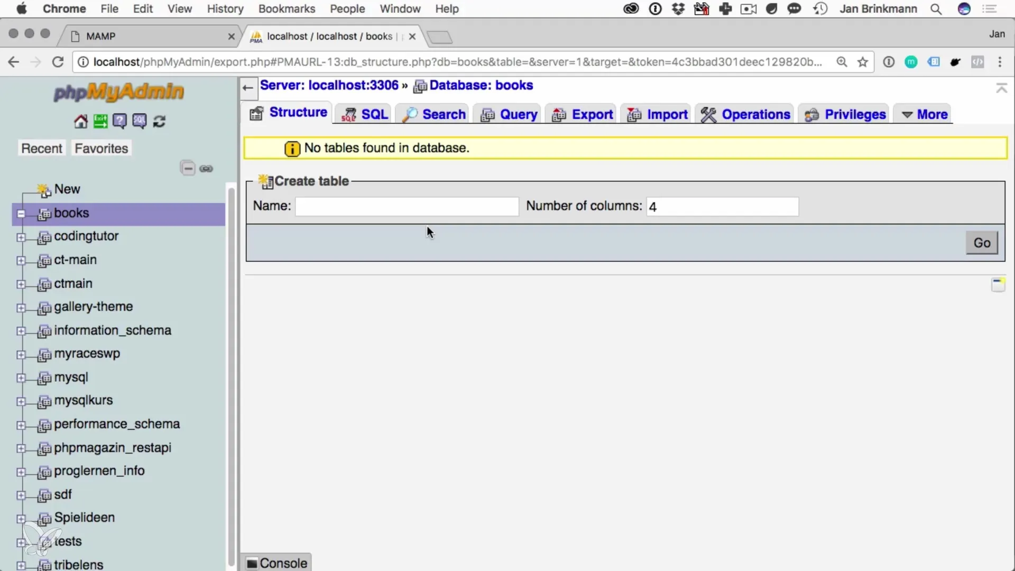Open Spotlight search in menu bar
This screenshot has width=1015, height=571.
936,9
